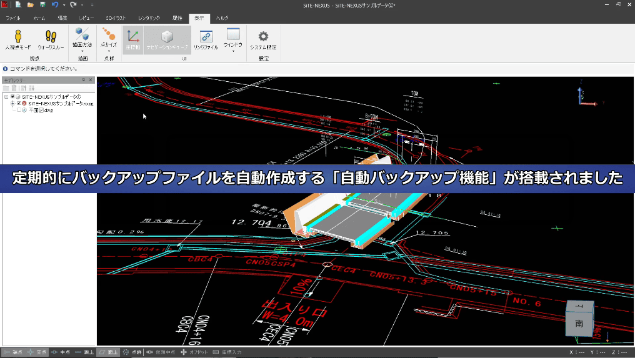Open the 描画方法 drawing method dropdown
The image size is (635, 358).
click(82, 39)
